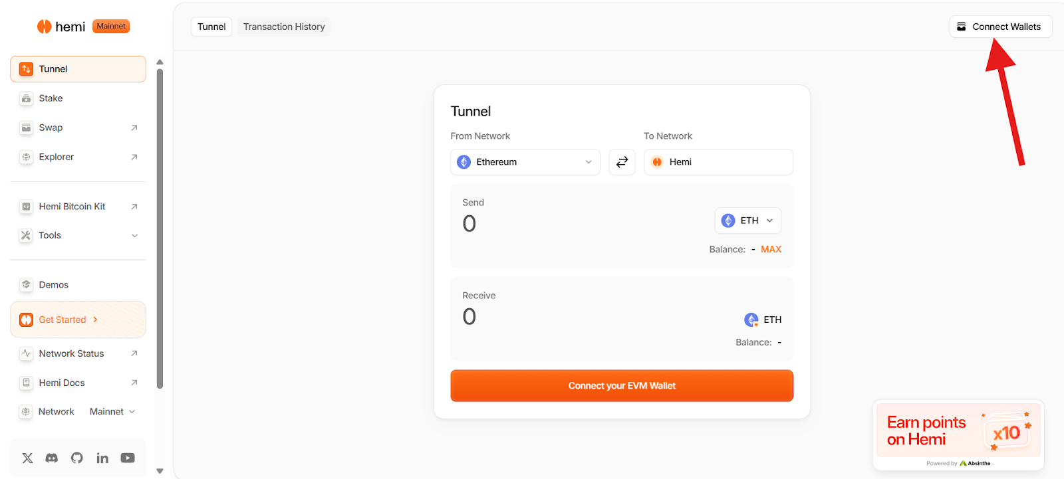This screenshot has width=1064, height=479.
Task: Click the Connect your EVM Wallet button
Action: click(x=622, y=386)
